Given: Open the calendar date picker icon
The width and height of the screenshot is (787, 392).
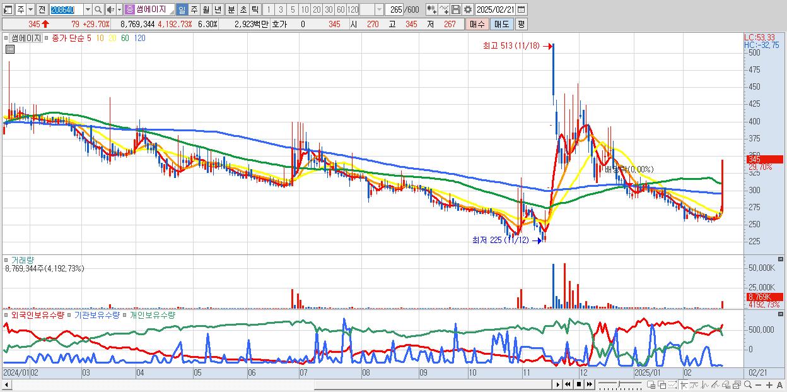Looking at the screenshot, I should pos(521,9).
